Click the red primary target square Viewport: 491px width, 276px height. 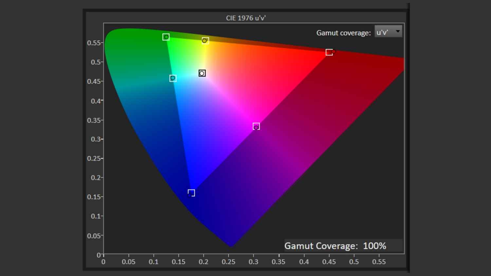click(329, 52)
